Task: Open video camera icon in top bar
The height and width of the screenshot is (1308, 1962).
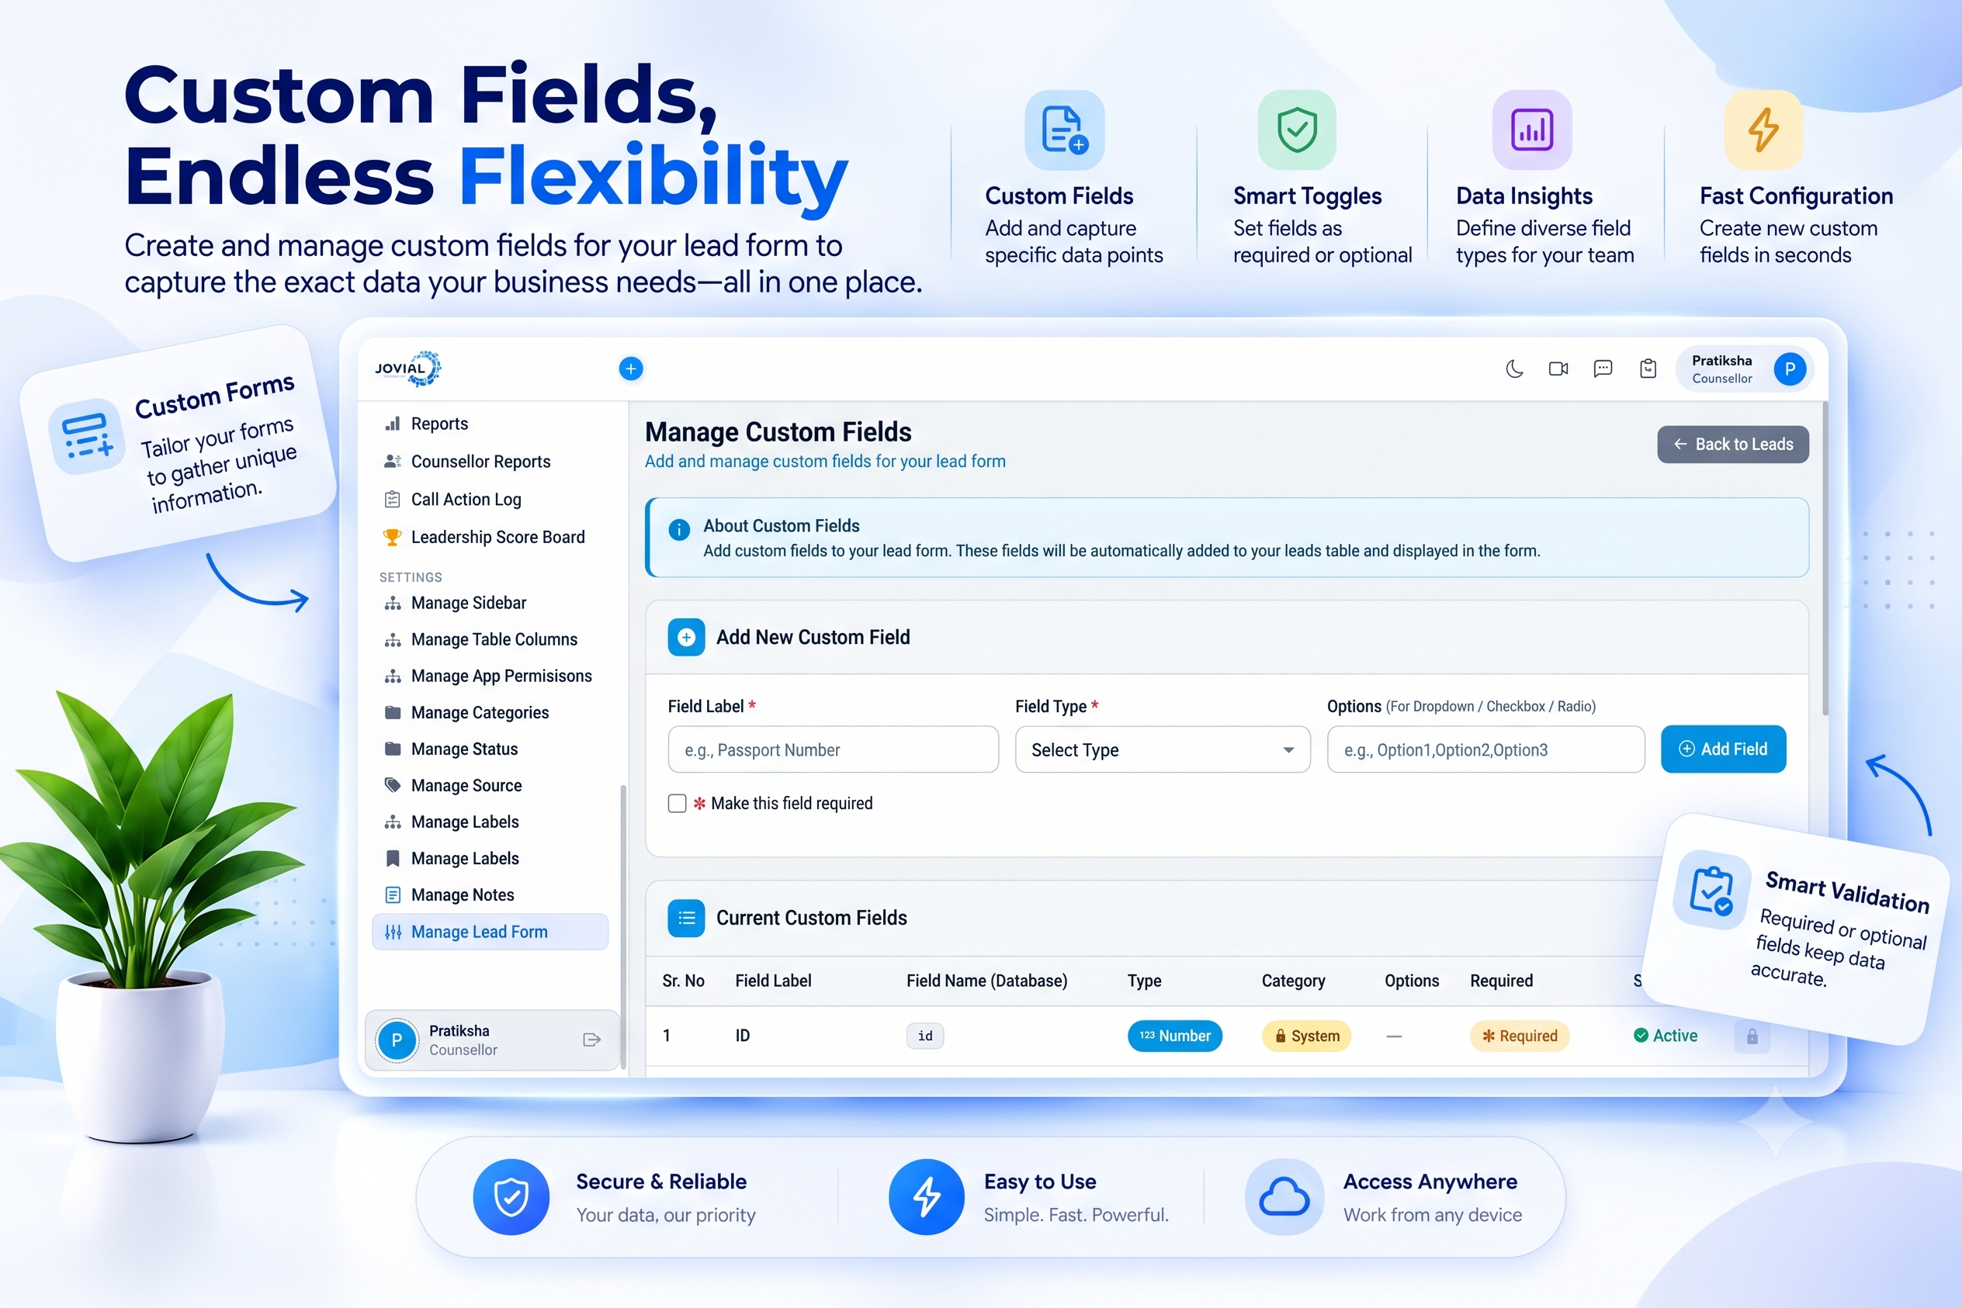Action: pyautogui.click(x=1558, y=369)
